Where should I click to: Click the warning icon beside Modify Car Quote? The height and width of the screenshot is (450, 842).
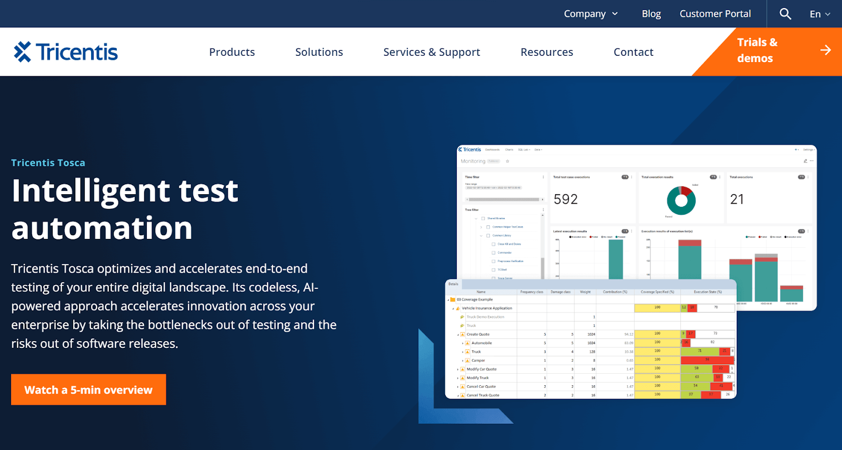click(463, 369)
